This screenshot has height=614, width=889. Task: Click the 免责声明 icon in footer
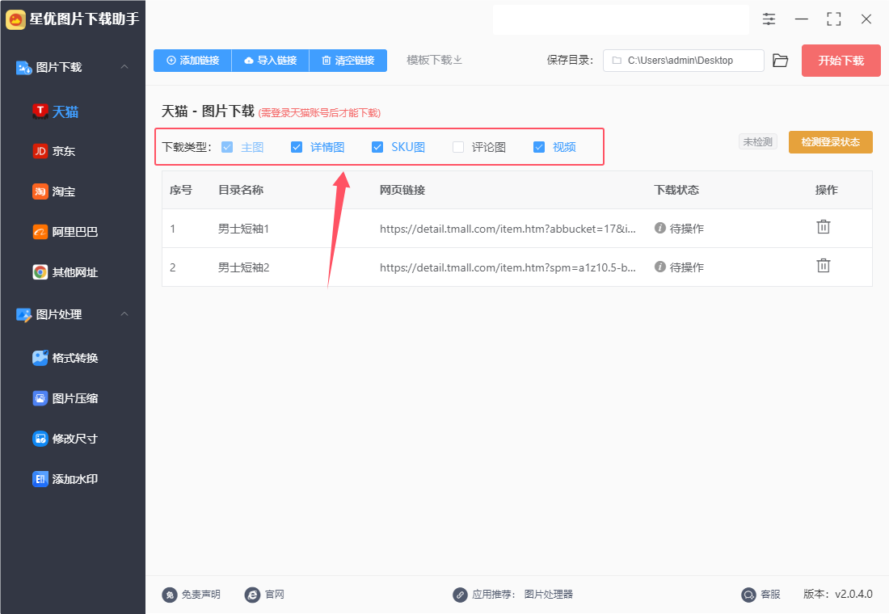[170, 594]
